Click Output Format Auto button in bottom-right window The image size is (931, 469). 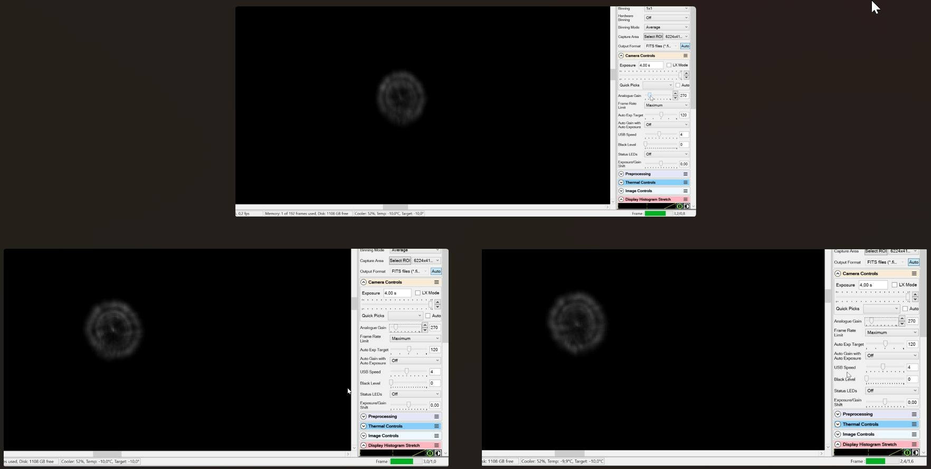(x=914, y=262)
